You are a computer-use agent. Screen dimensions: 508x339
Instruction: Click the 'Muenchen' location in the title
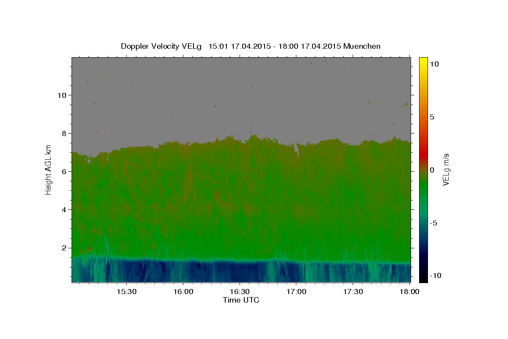click(x=362, y=46)
